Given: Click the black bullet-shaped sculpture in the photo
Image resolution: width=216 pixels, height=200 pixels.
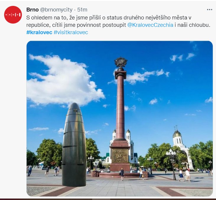Looking at the screenshot, I should pyautogui.click(x=74, y=145).
